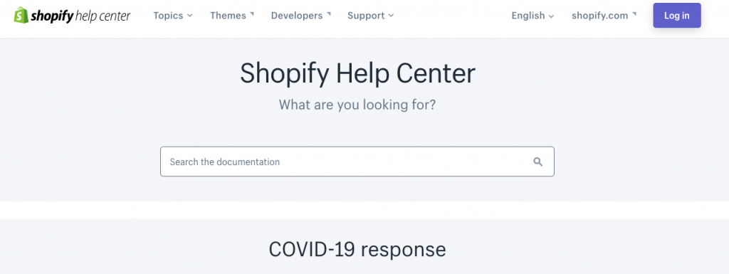Viewport: 729px width, 274px height.
Task: Open the Themes menu item
Action: [232, 16]
